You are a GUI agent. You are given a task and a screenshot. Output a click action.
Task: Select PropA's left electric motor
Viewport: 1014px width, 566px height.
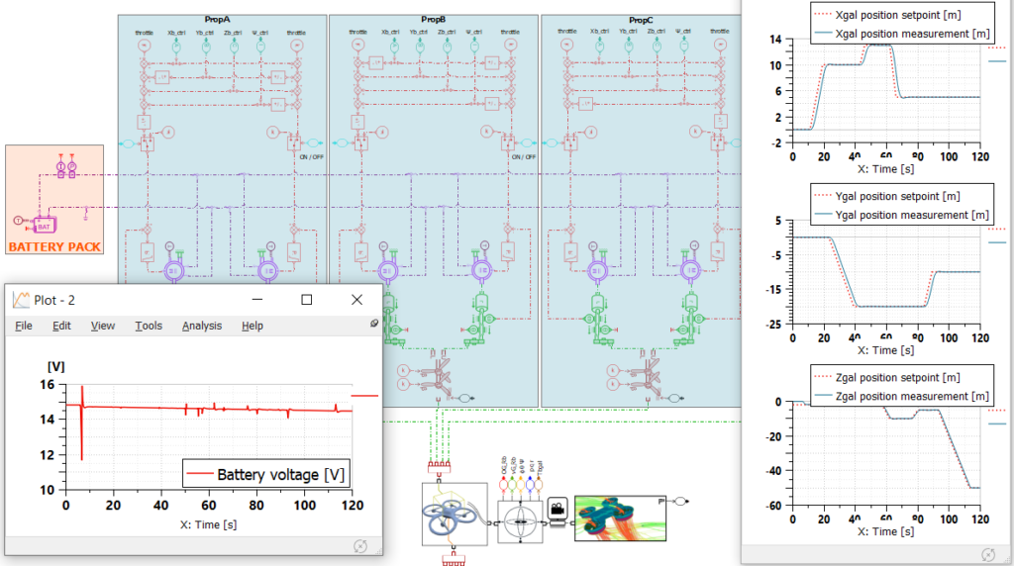[174, 271]
